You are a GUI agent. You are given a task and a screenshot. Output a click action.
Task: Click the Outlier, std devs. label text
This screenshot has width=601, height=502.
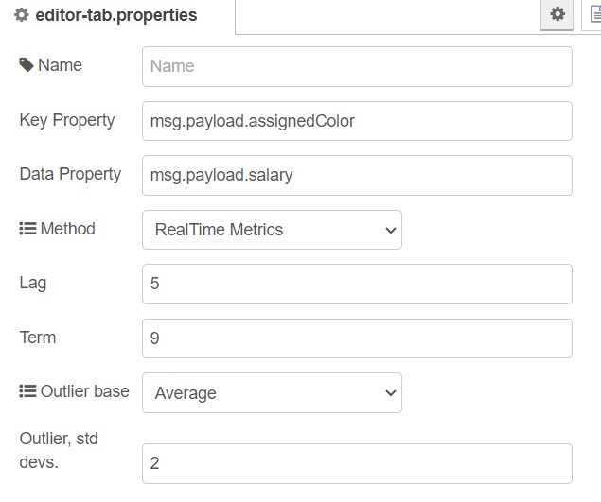click(59, 450)
